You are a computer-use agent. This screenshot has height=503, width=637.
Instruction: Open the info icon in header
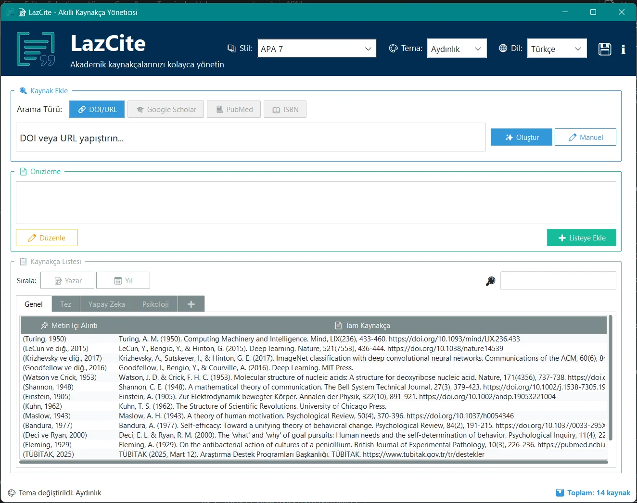pos(623,49)
